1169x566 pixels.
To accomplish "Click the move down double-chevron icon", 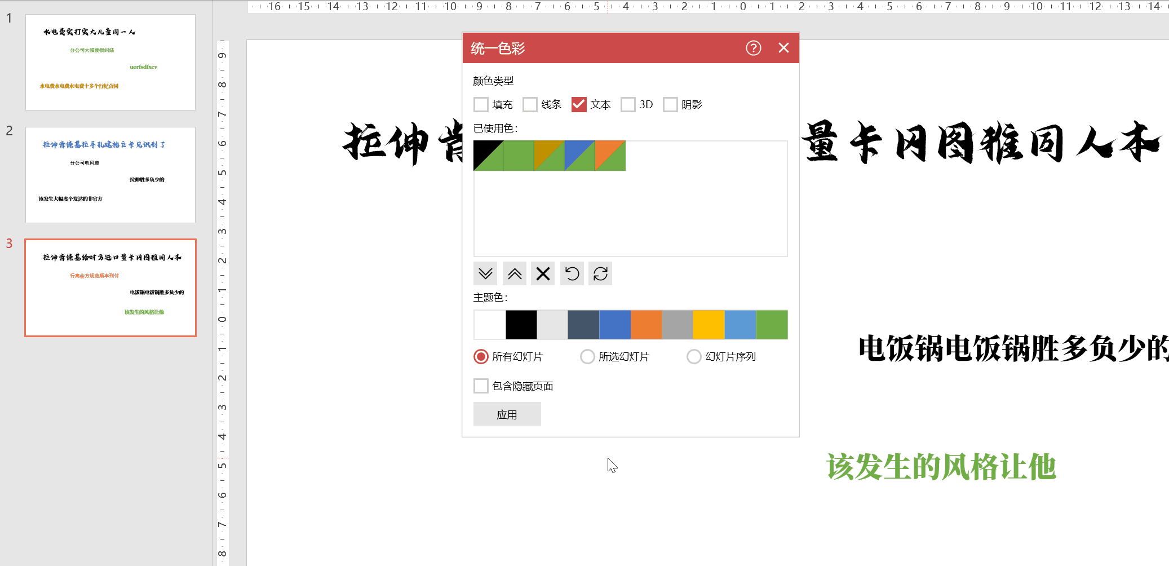I will click(x=485, y=274).
